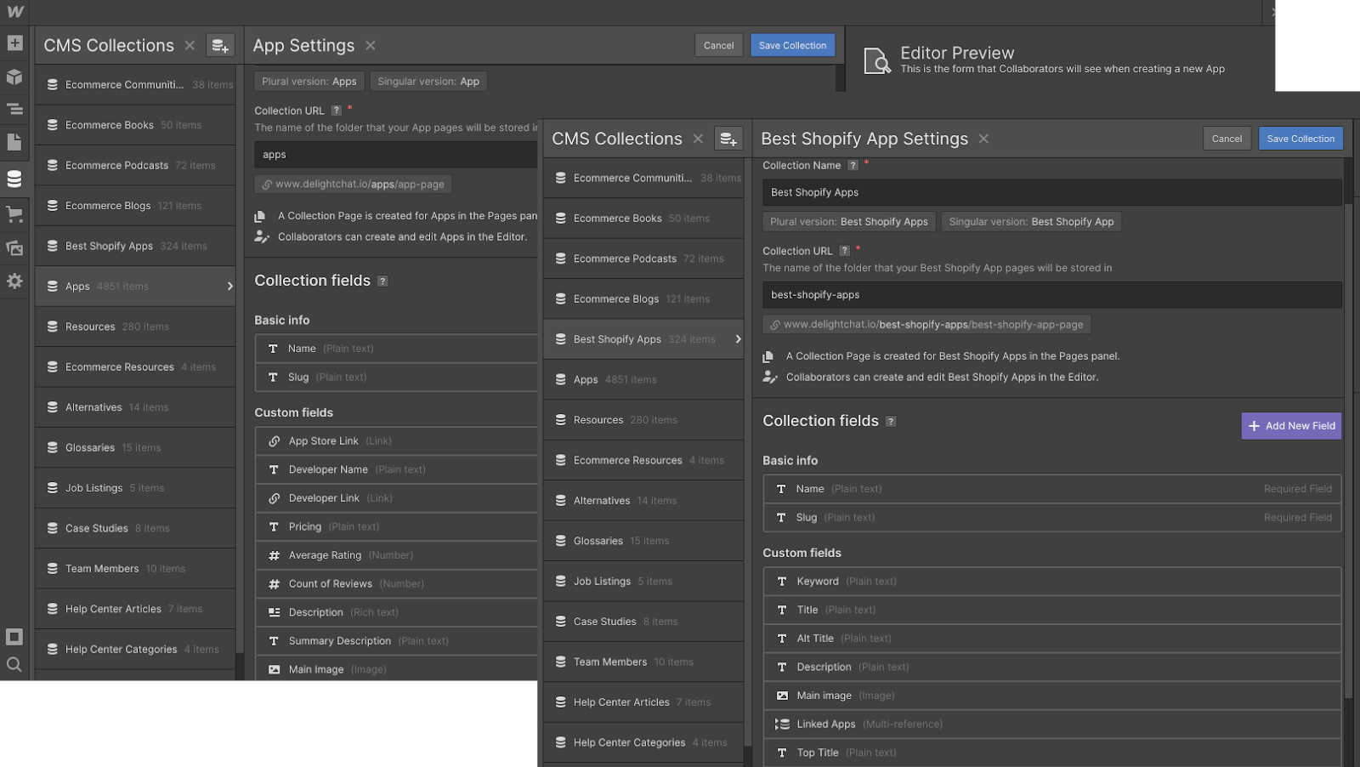Click Save Collection in App Settings panel
Viewport: 1360px width, 767px height.
click(x=792, y=45)
